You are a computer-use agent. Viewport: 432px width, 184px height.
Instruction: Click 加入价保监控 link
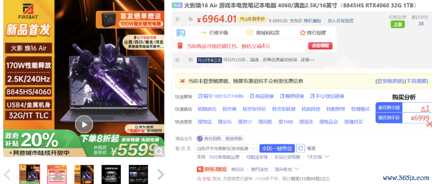[340, 21]
